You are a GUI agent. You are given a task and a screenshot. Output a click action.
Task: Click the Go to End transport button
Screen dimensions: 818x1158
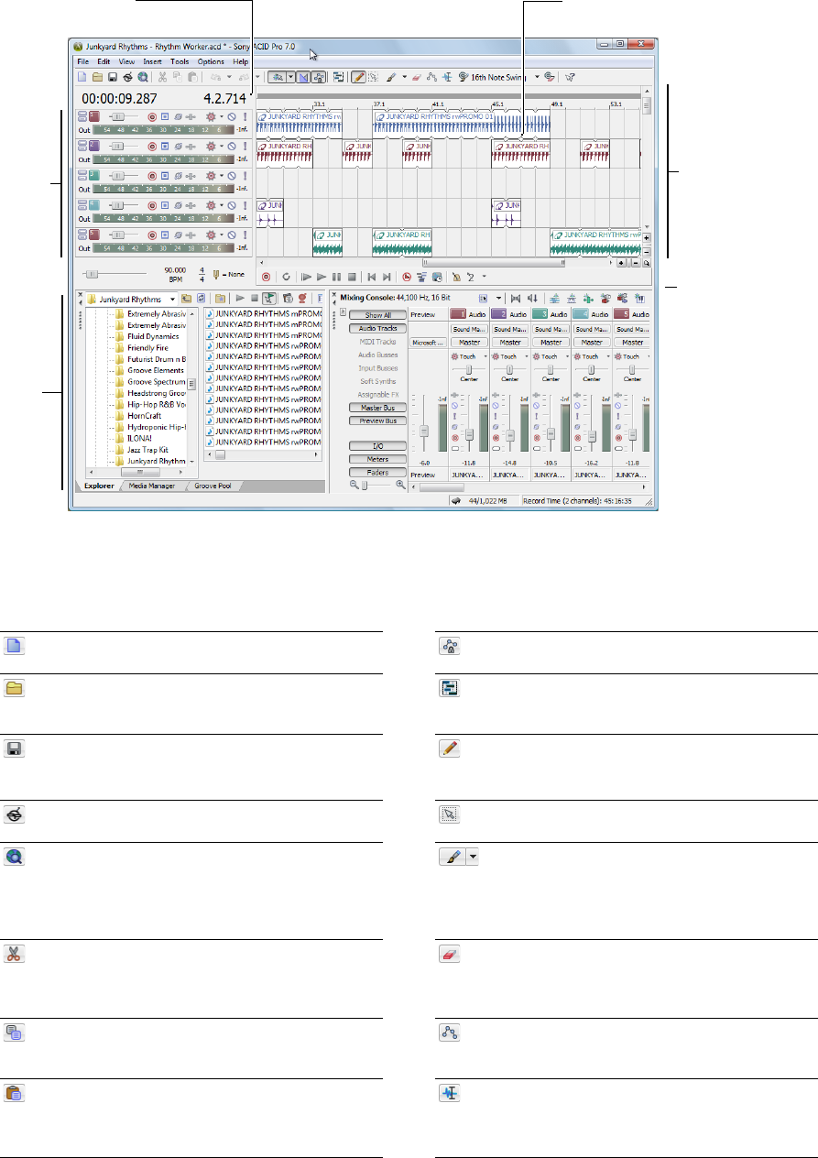386,276
